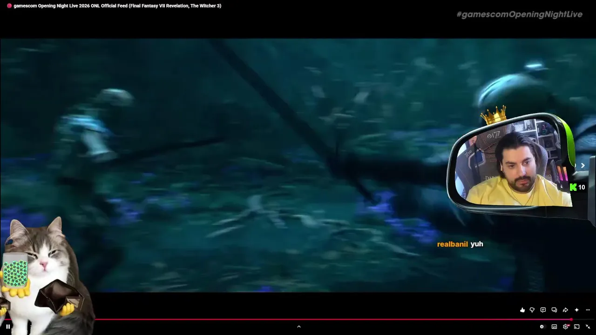Click the red channel dot beside the title
The width and height of the screenshot is (596, 335).
[9, 6]
